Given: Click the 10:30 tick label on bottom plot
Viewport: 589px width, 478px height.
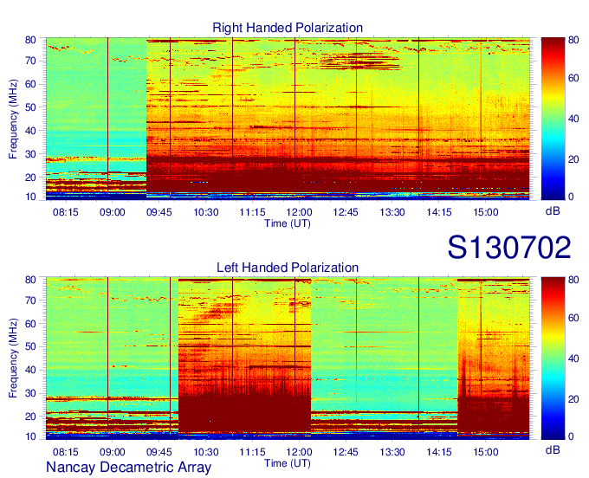Looking at the screenshot, I should 206,452.
